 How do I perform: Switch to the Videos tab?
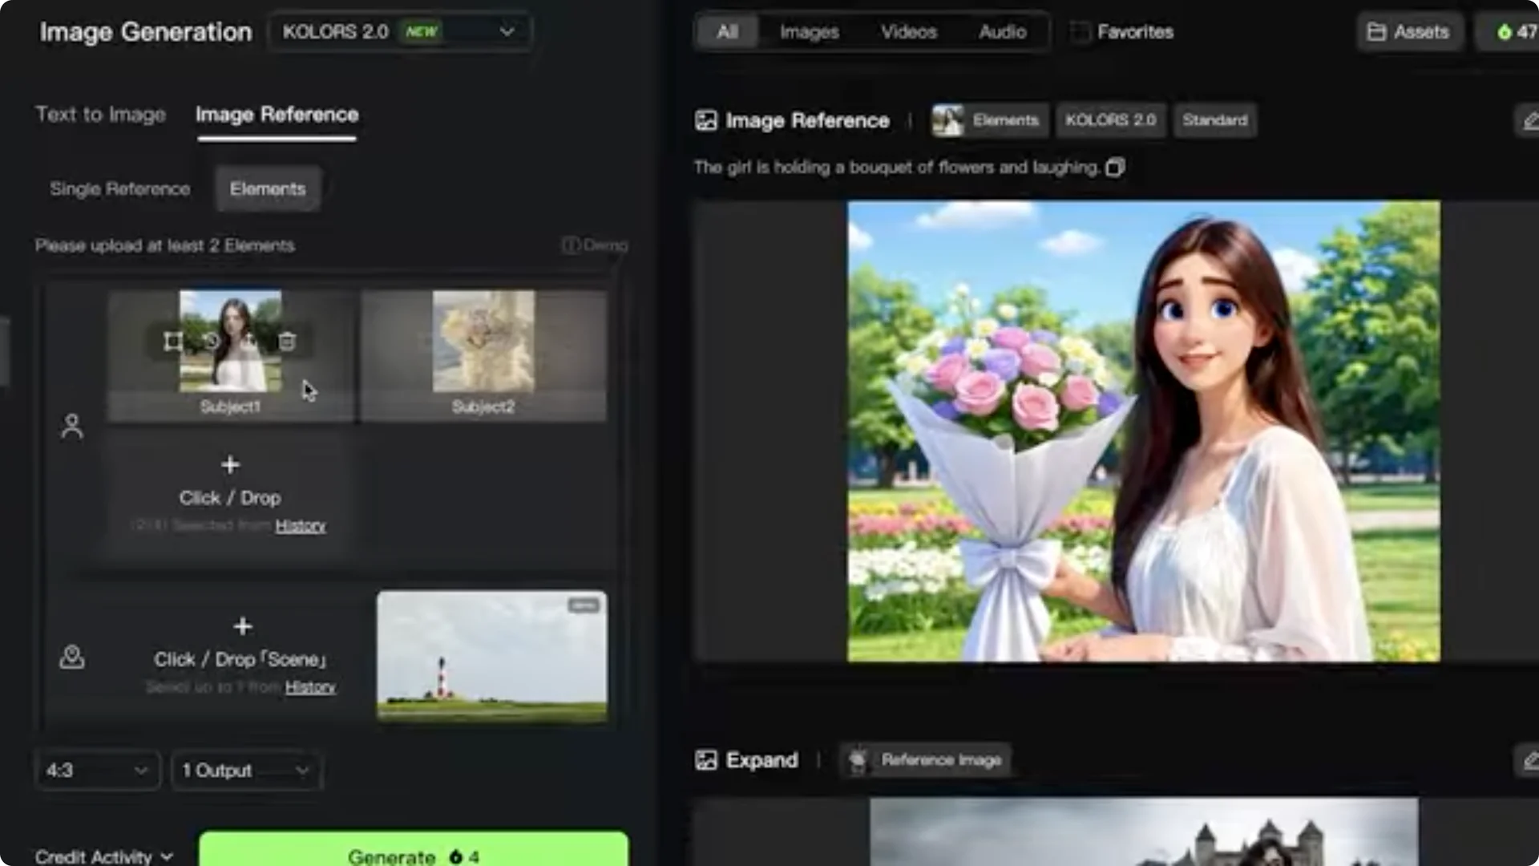(x=908, y=32)
